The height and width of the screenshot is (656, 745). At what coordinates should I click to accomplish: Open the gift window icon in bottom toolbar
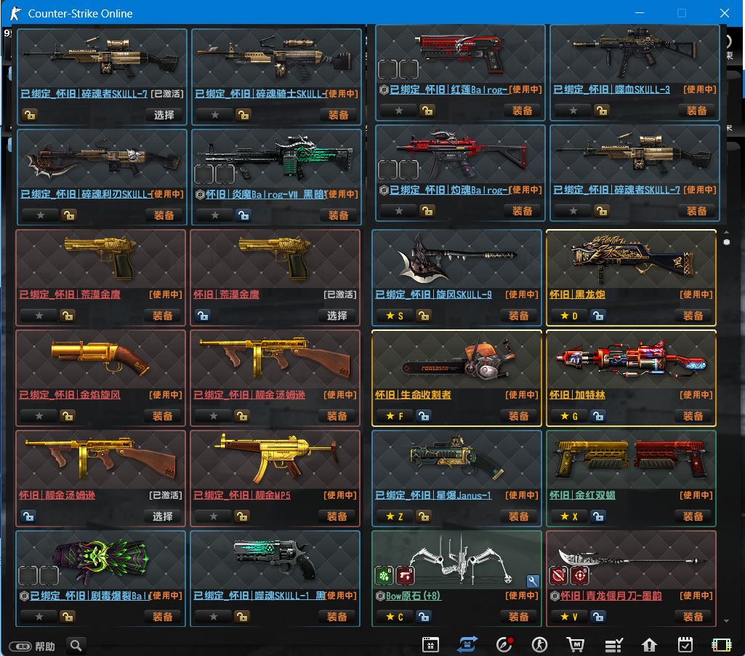pyautogui.click(x=430, y=645)
